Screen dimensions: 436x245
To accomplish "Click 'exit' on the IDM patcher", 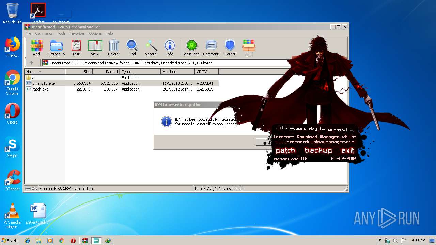I will (348, 150).
